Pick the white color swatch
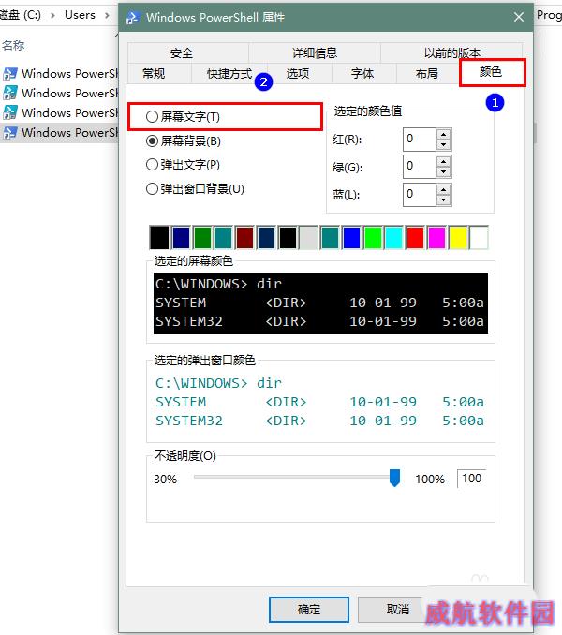562x635 pixels. [x=480, y=237]
